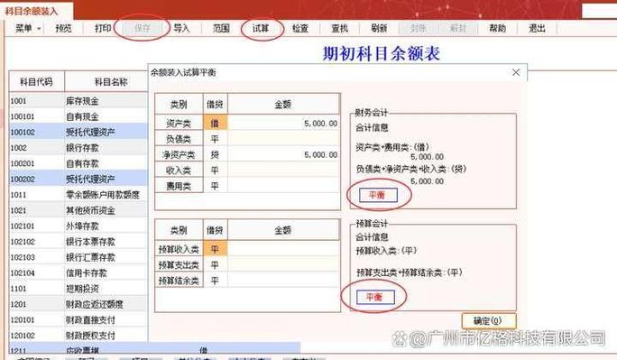Click the 帮助 toolbar button
Viewport: 617px width, 360px height.
coord(497,28)
